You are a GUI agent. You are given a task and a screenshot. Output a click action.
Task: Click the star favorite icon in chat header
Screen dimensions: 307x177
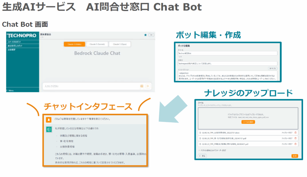tap(145, 35)
